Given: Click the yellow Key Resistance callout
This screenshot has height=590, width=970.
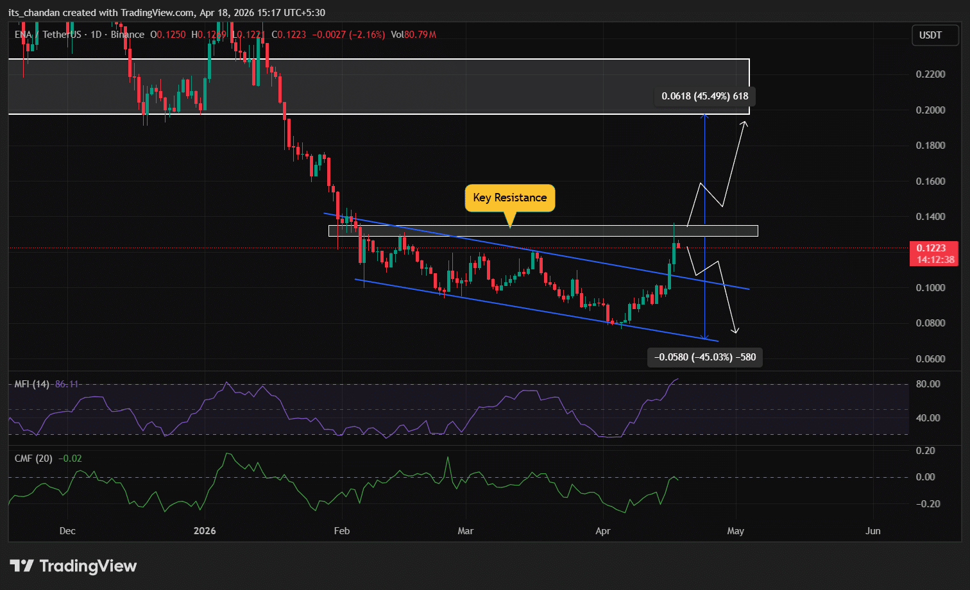Looking at the screenshot, I should click(x=509, y=198).
